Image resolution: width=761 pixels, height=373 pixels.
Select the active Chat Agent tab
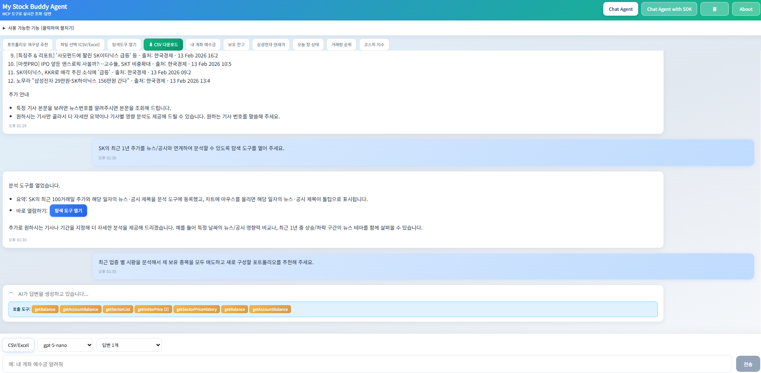(620, 9)
